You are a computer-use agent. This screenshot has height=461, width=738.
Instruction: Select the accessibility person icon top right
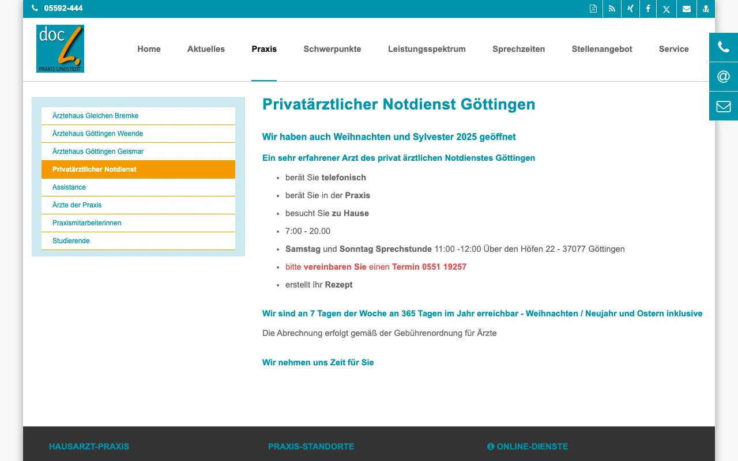pyautogui.click(x=706, y=9)
